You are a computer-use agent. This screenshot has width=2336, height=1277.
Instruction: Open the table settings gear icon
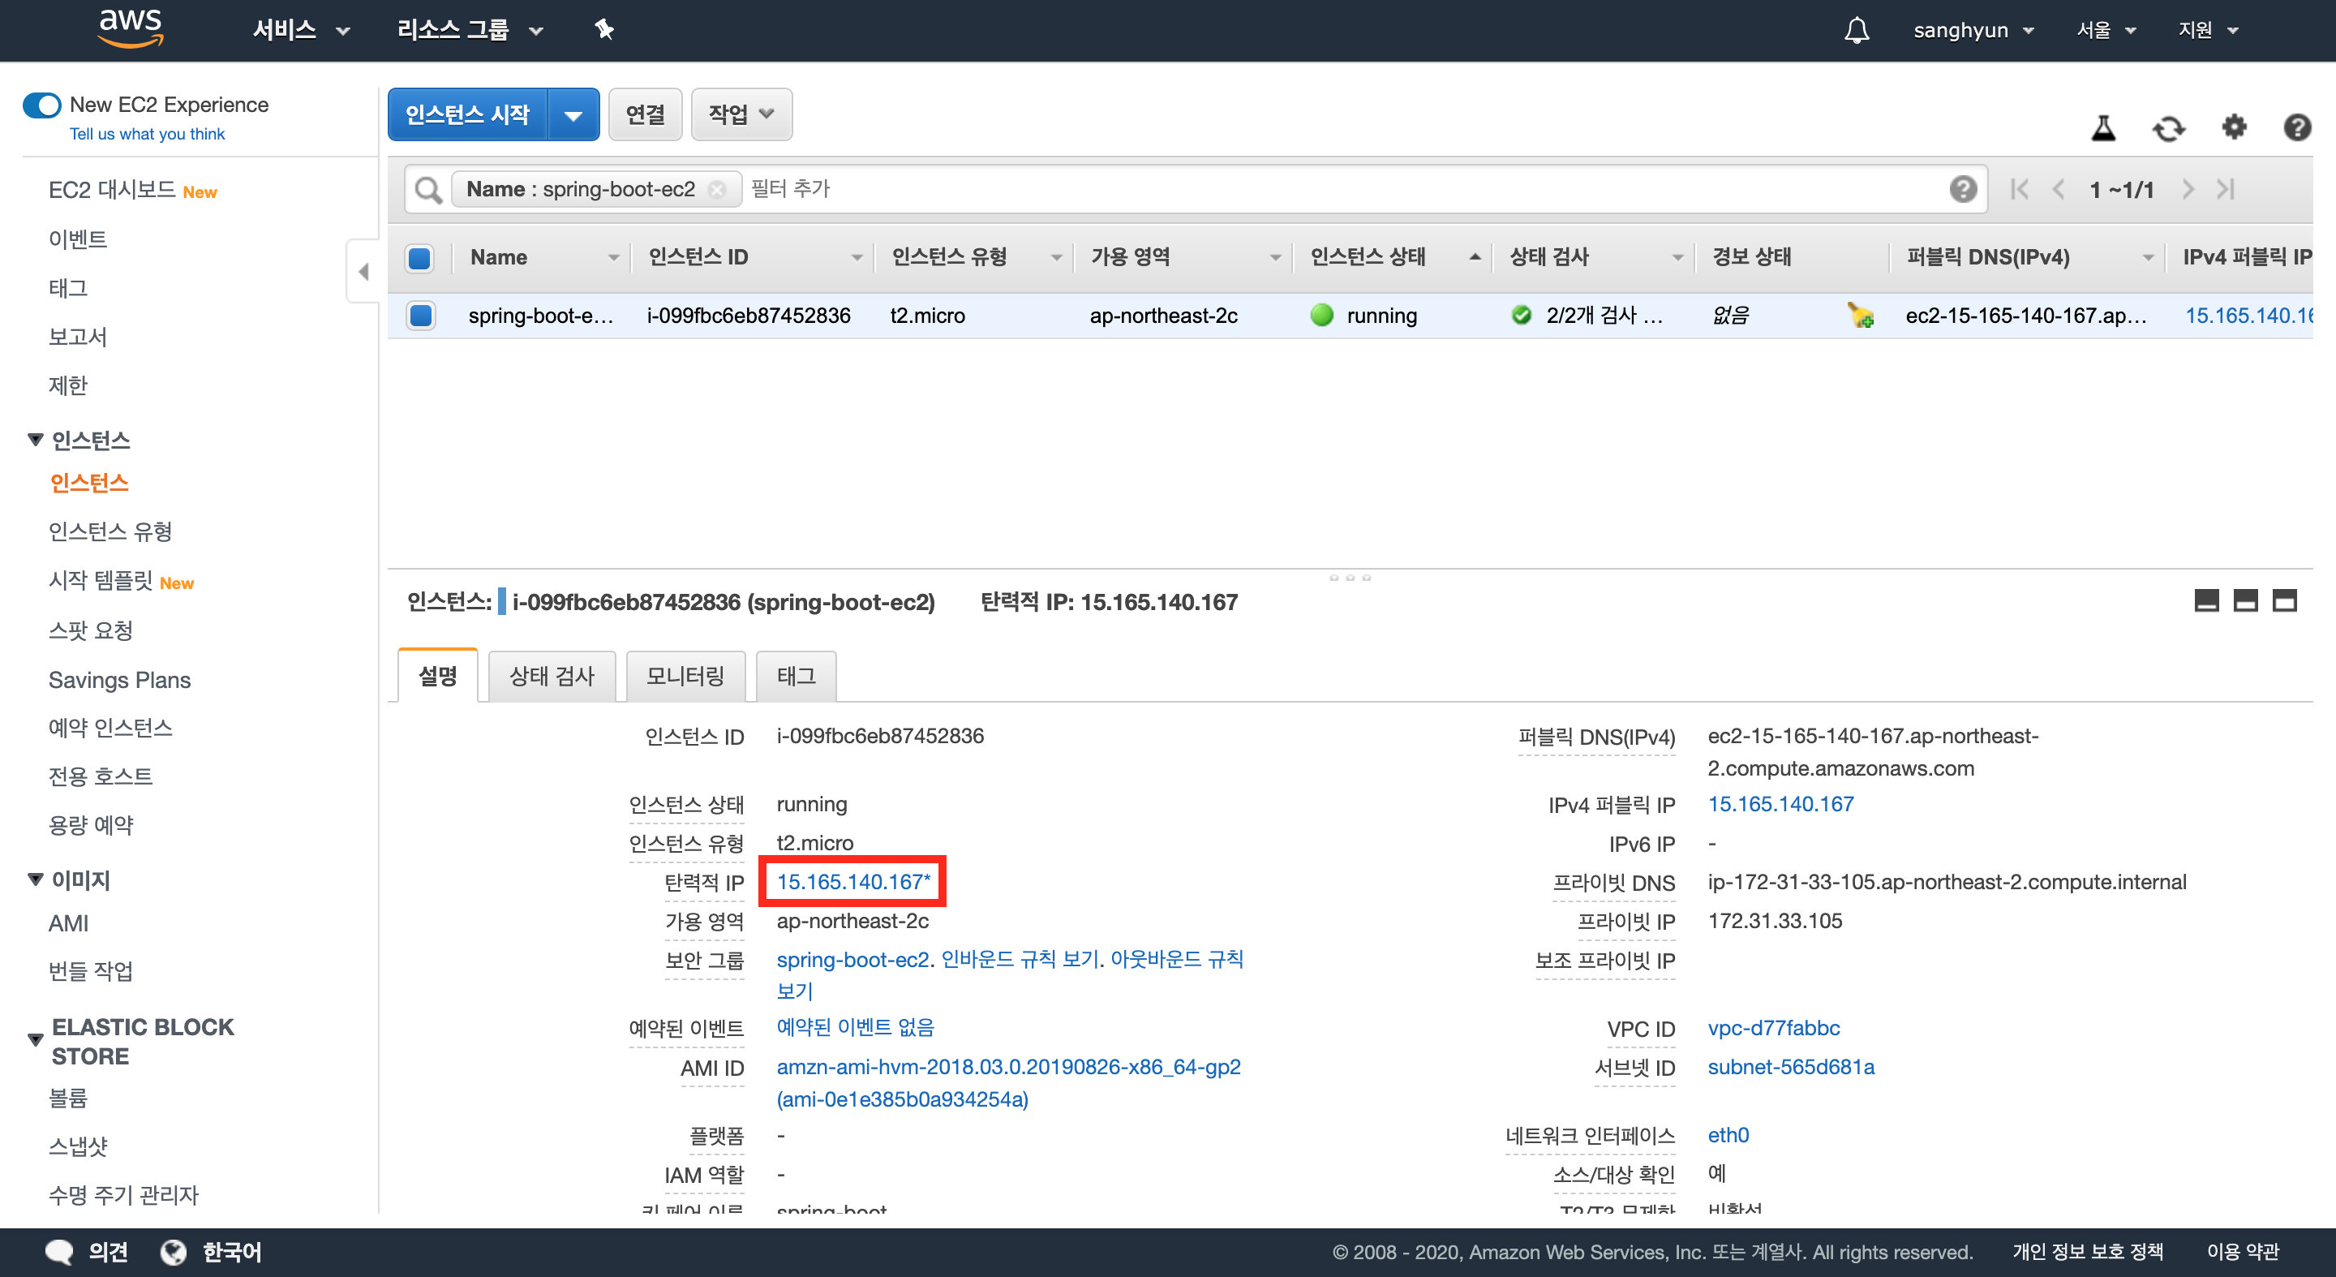[x=2234, y=128]
